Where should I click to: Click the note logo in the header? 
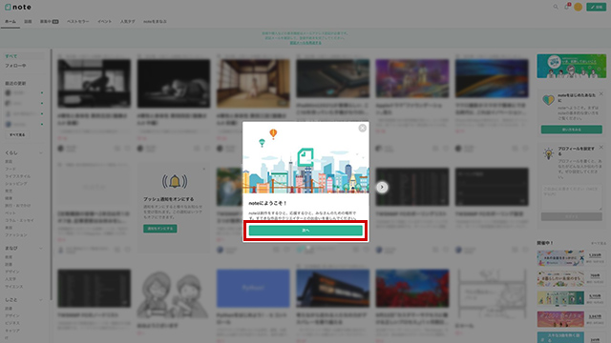[x=18, y=7]
